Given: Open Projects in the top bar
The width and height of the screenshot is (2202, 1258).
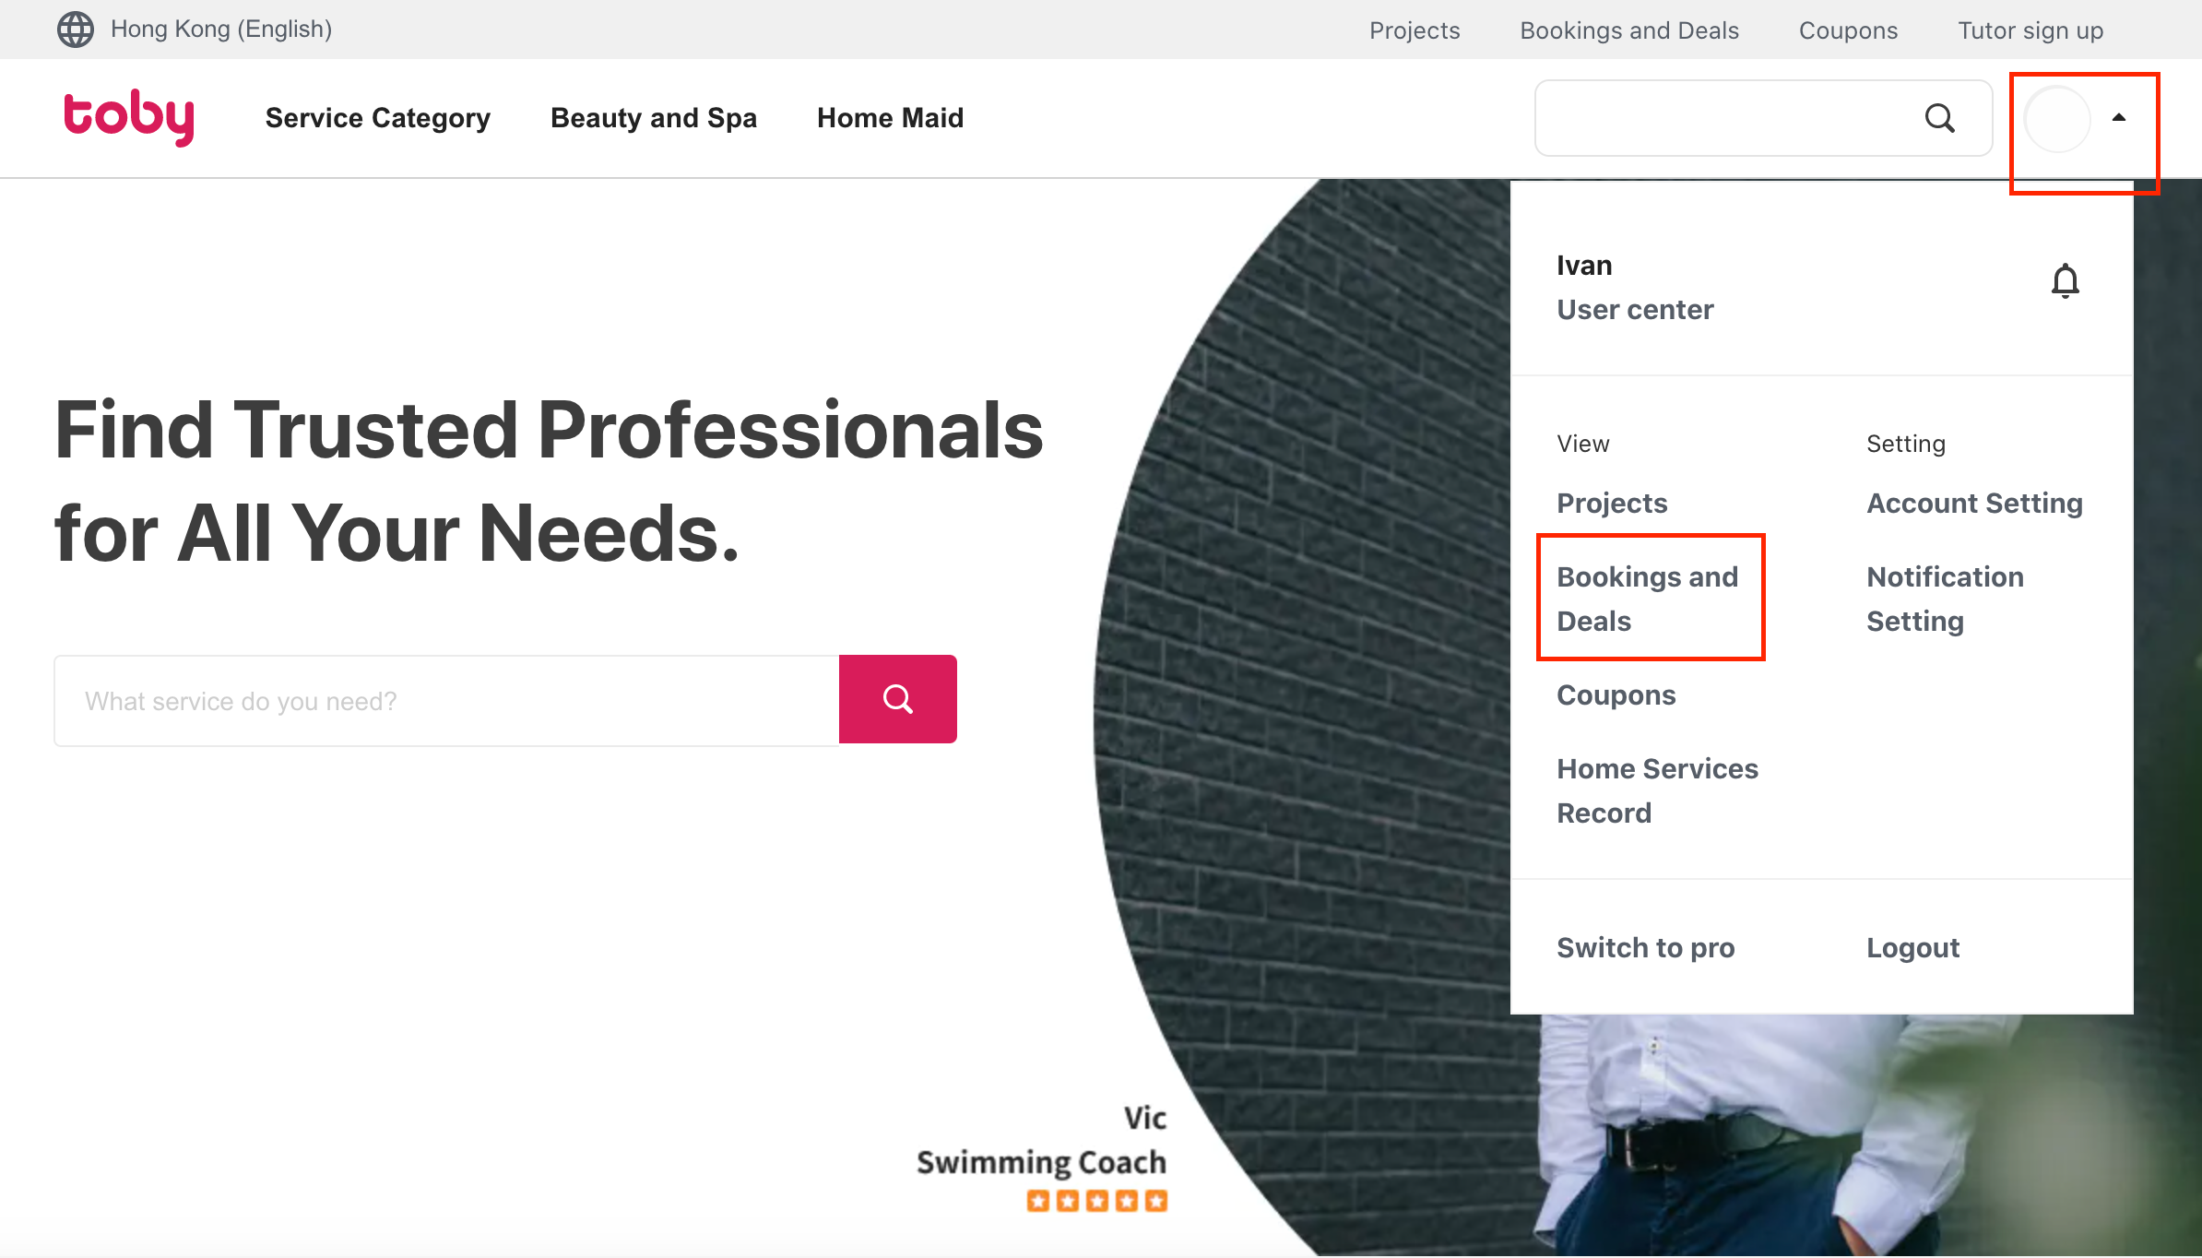Looking at the screenshot, I should coord(1415,30).
